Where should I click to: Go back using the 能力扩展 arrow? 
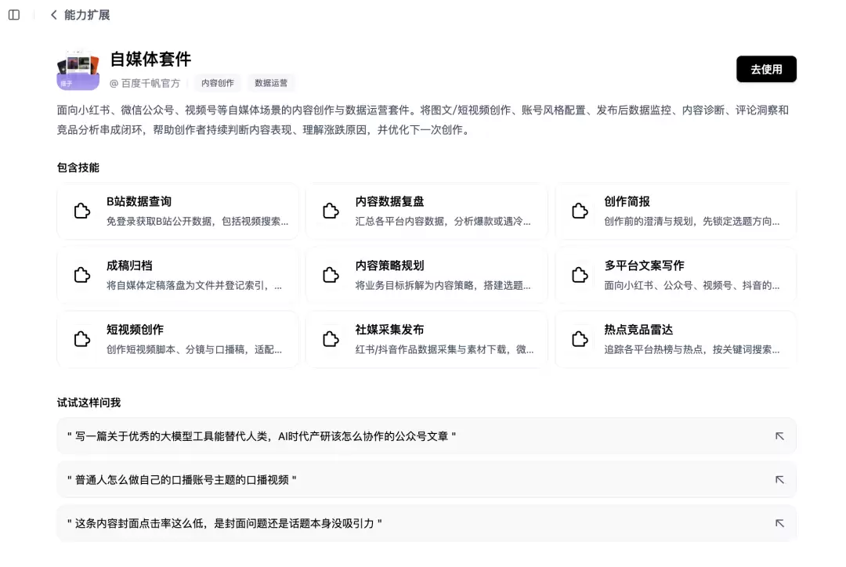point(54,15)
